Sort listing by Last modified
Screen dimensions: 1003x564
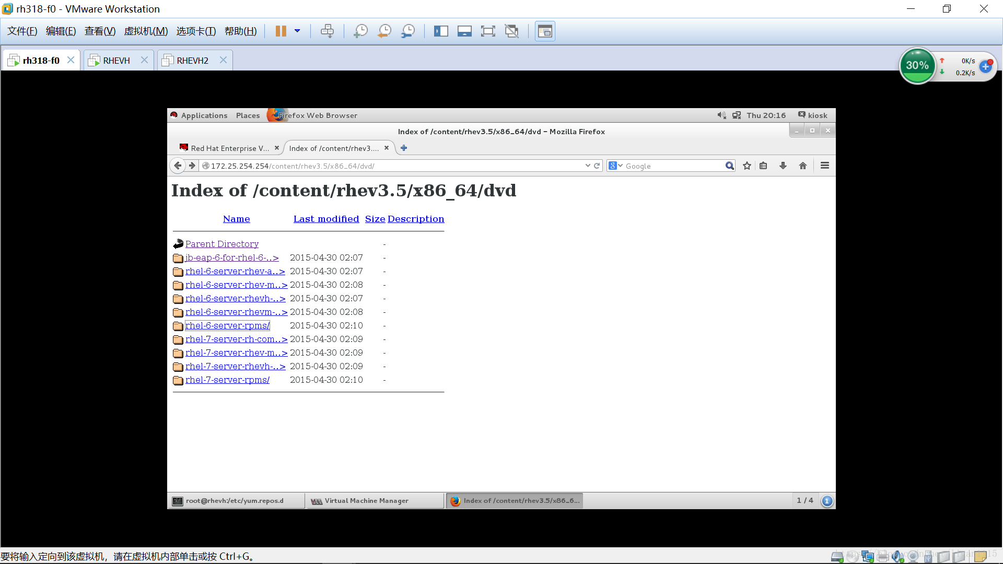click(x=326, y=219)
